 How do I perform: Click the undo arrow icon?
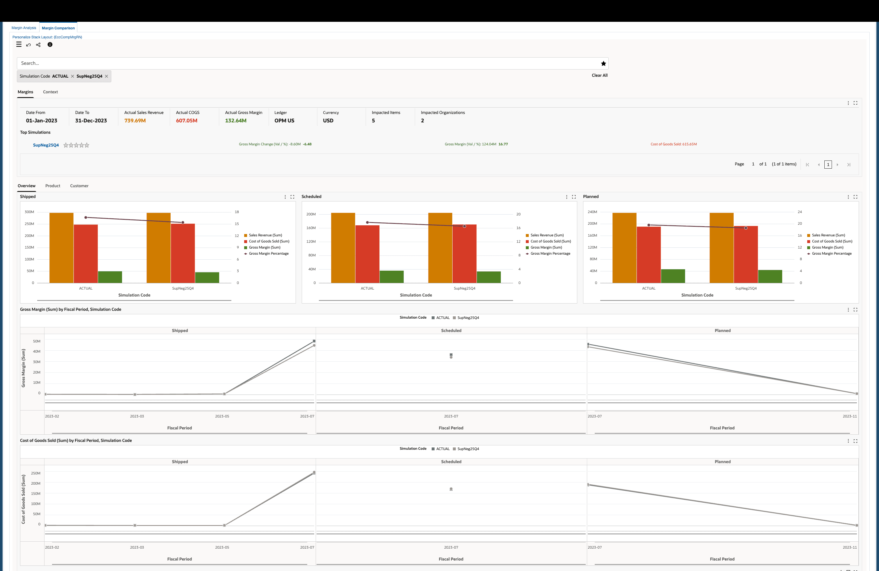(x=28, y=45)
